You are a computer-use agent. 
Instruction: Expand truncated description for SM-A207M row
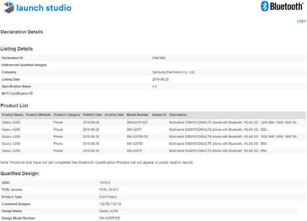point(269,144)
